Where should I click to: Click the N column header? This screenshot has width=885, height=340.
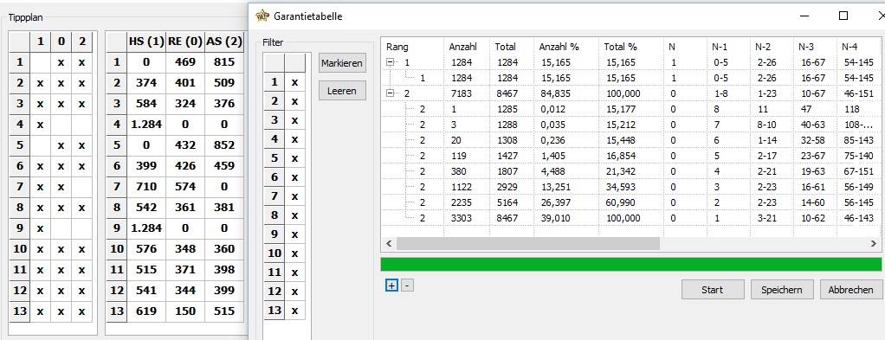(685, 47)
